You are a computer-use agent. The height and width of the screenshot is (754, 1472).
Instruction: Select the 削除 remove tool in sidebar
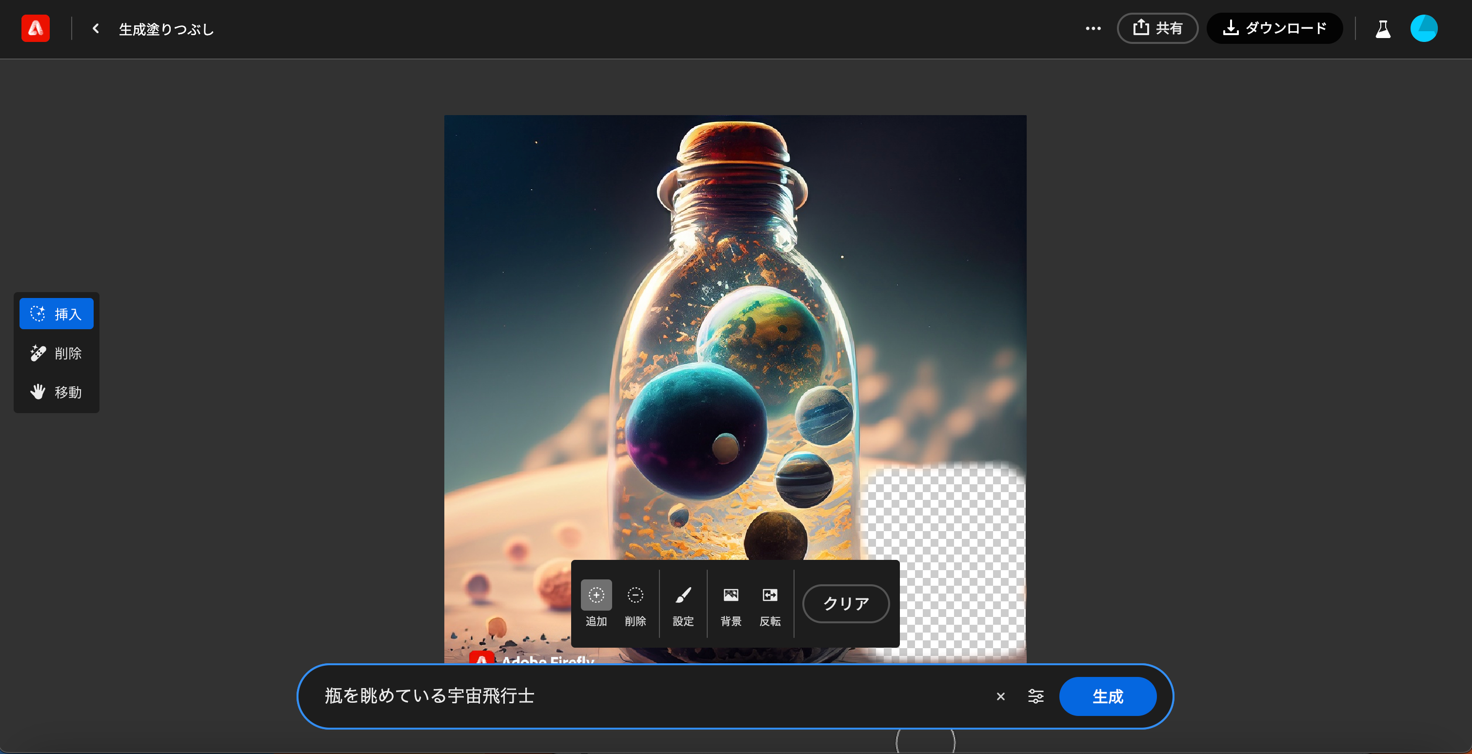tap(56, 353)
